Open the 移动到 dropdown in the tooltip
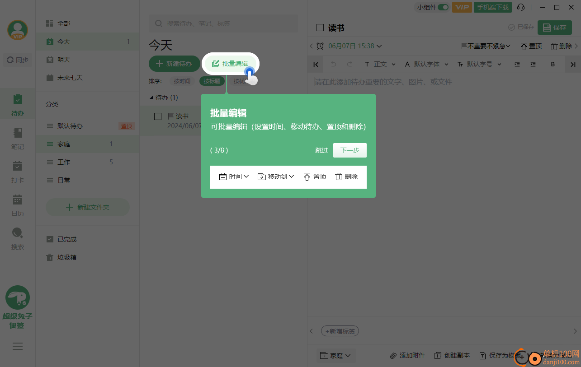 coord(276,177)
